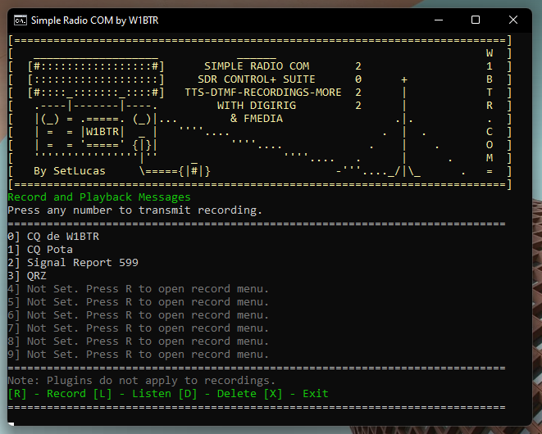Viewport: 542px width, 434px height.
Task: Click the blinking cursor at the prompt
Action: coord(11,424)
